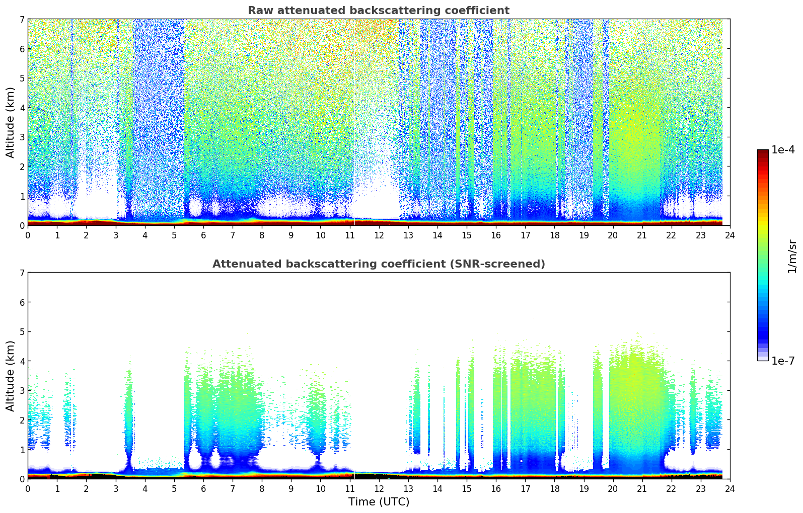Click altitude tick 3 on the raw plot

click(x=22, y=137)
